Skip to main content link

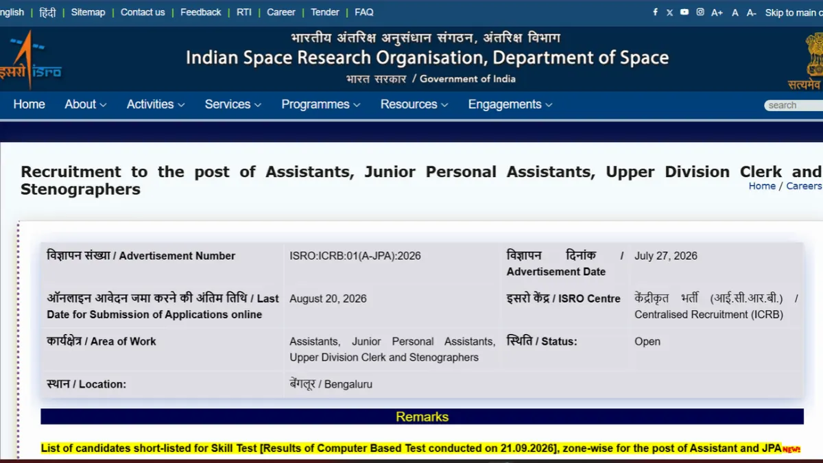794,12
